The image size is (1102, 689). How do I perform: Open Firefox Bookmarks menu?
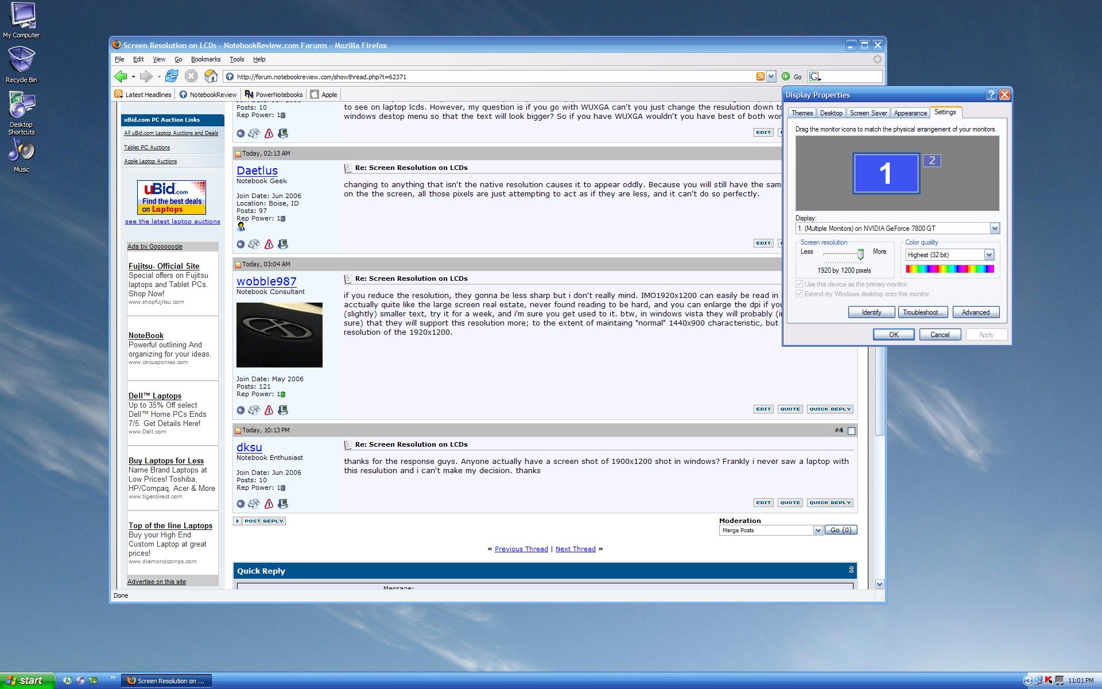[205, 59]
